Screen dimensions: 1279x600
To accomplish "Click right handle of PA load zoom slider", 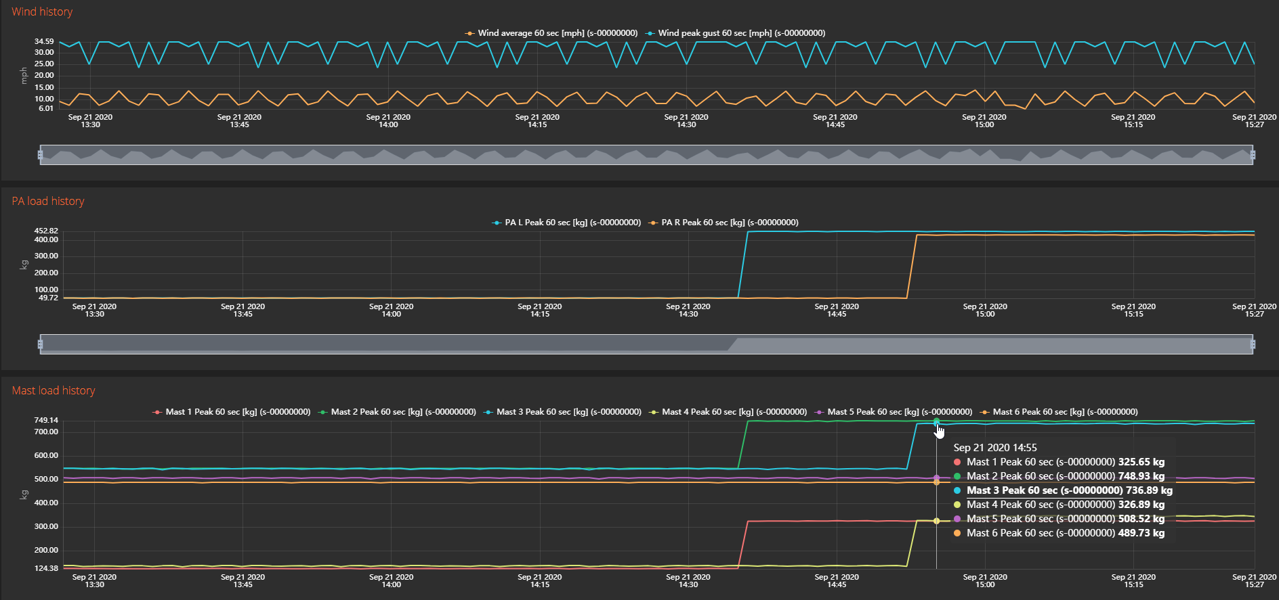I will [x=1253, y=344].
